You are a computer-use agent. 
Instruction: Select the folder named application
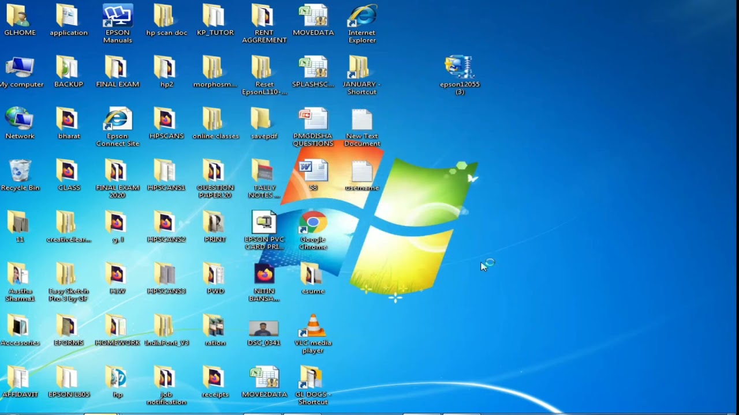click(x=68, y=20)
